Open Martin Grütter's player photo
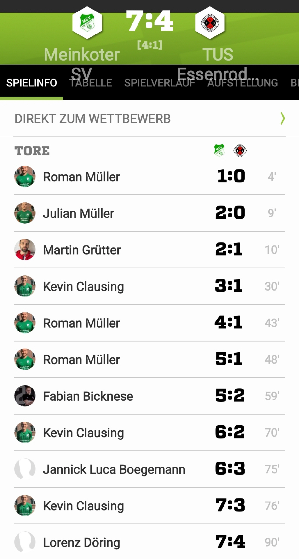 click(25, 250)
